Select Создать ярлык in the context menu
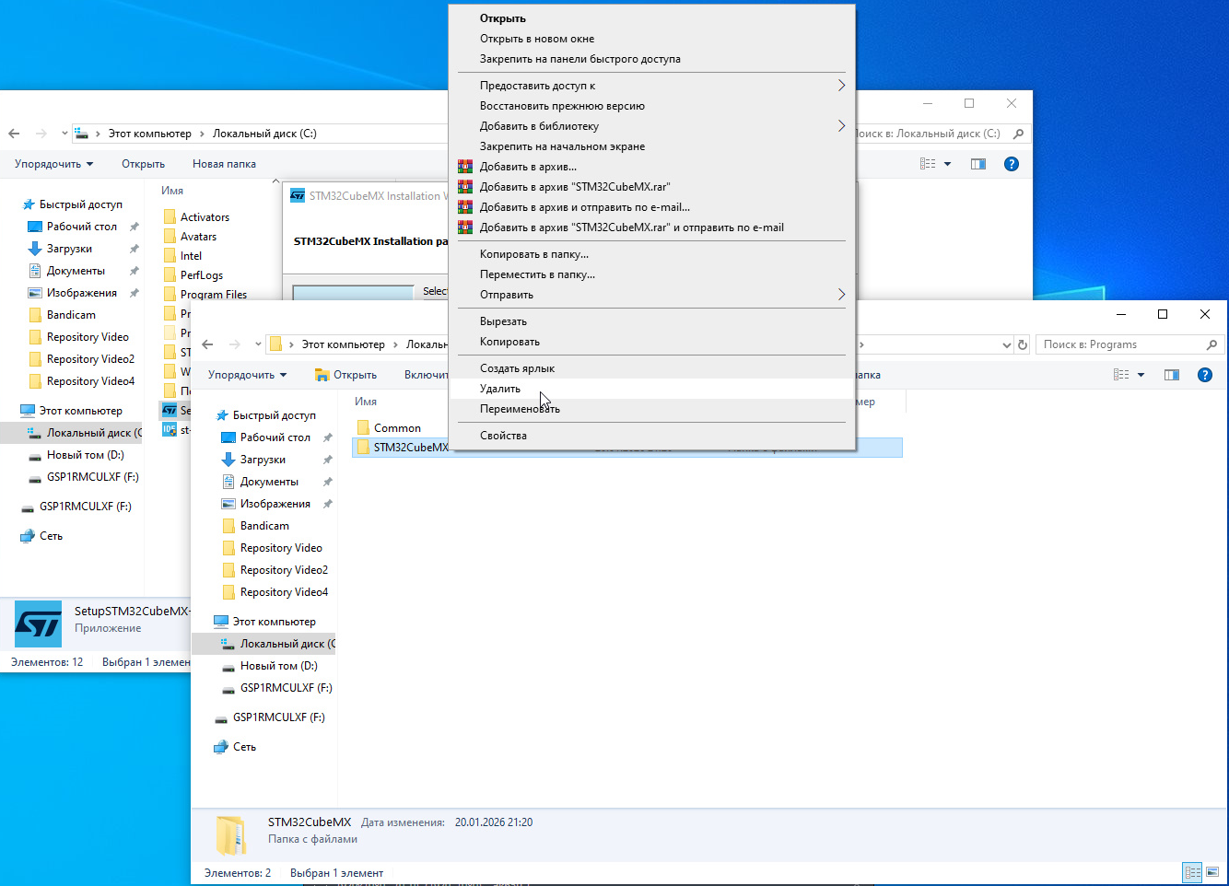The height and width of the screenshot is (886, 1229). pos(651,368)
